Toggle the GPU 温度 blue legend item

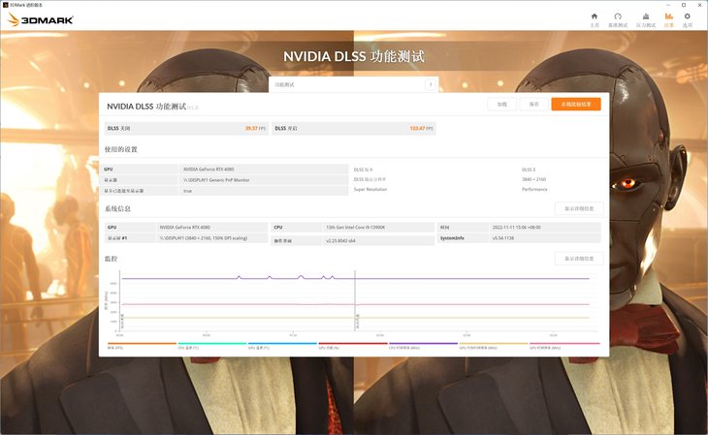282,346
